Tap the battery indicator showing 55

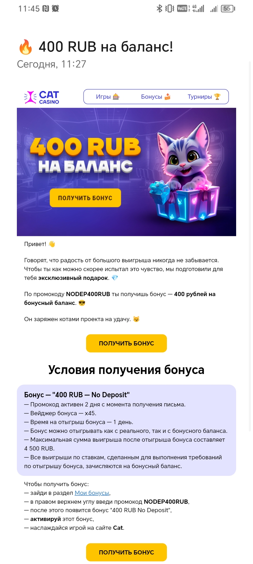(x=228, y=8)
